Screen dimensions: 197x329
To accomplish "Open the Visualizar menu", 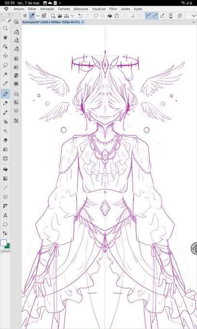I will click(x=99, y=9).
